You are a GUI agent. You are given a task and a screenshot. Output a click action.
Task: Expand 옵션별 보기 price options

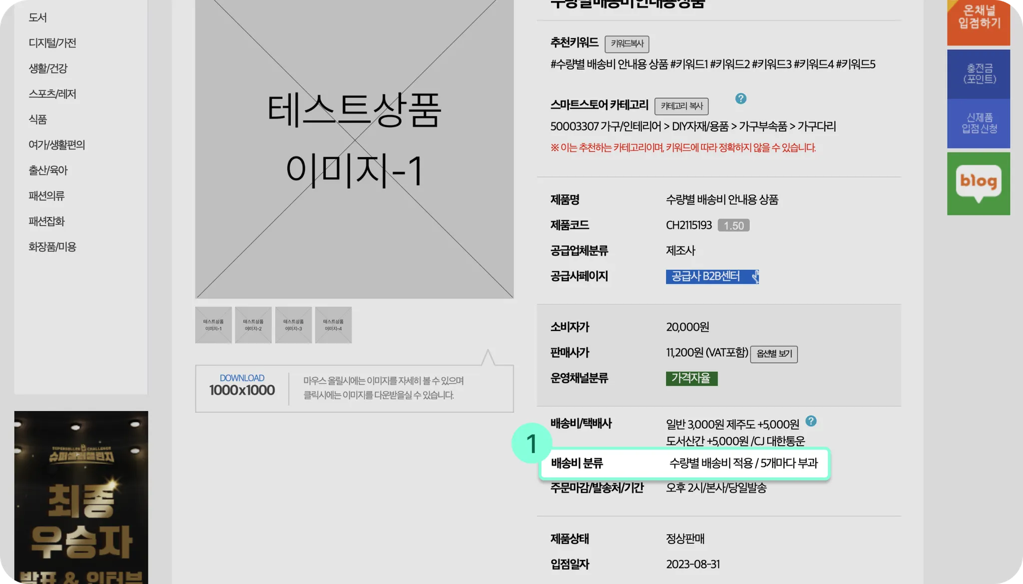(774, 354)
